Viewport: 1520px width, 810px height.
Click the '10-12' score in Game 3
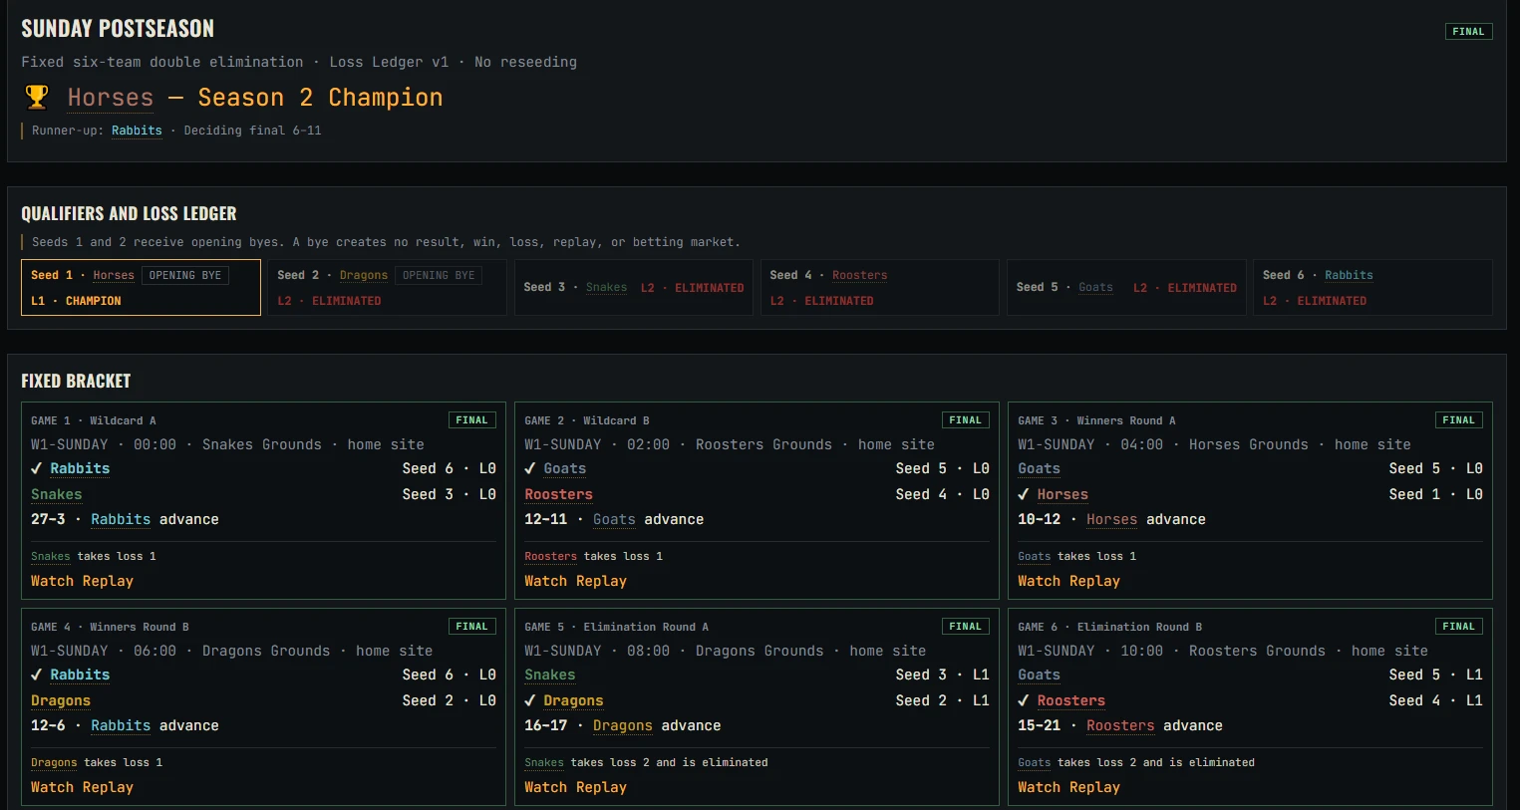pyautogui.click(x=1039, y=519)
